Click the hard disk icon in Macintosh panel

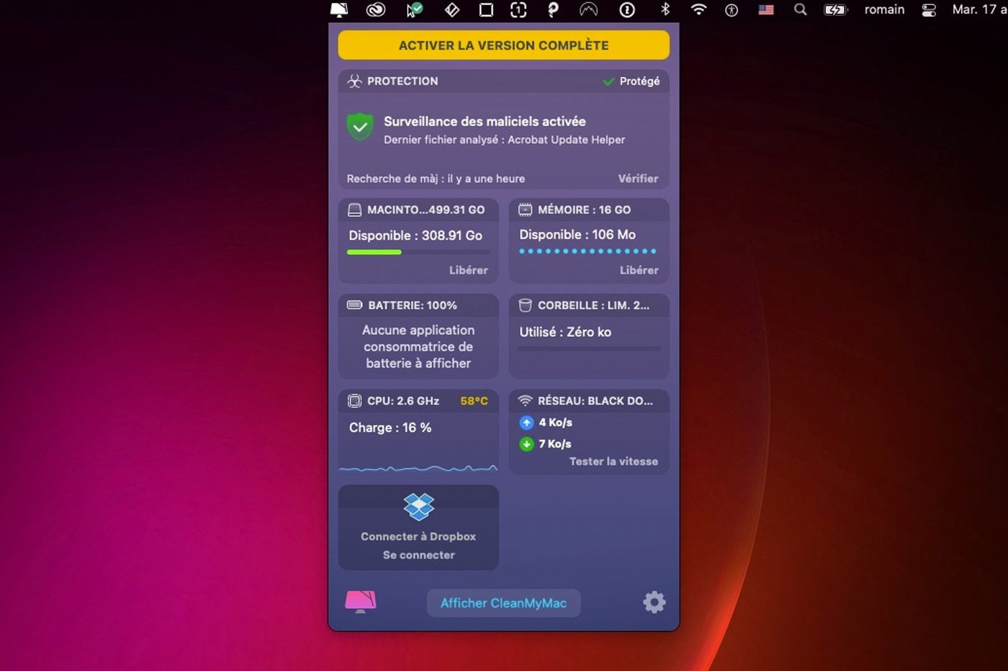pos(354,210)
